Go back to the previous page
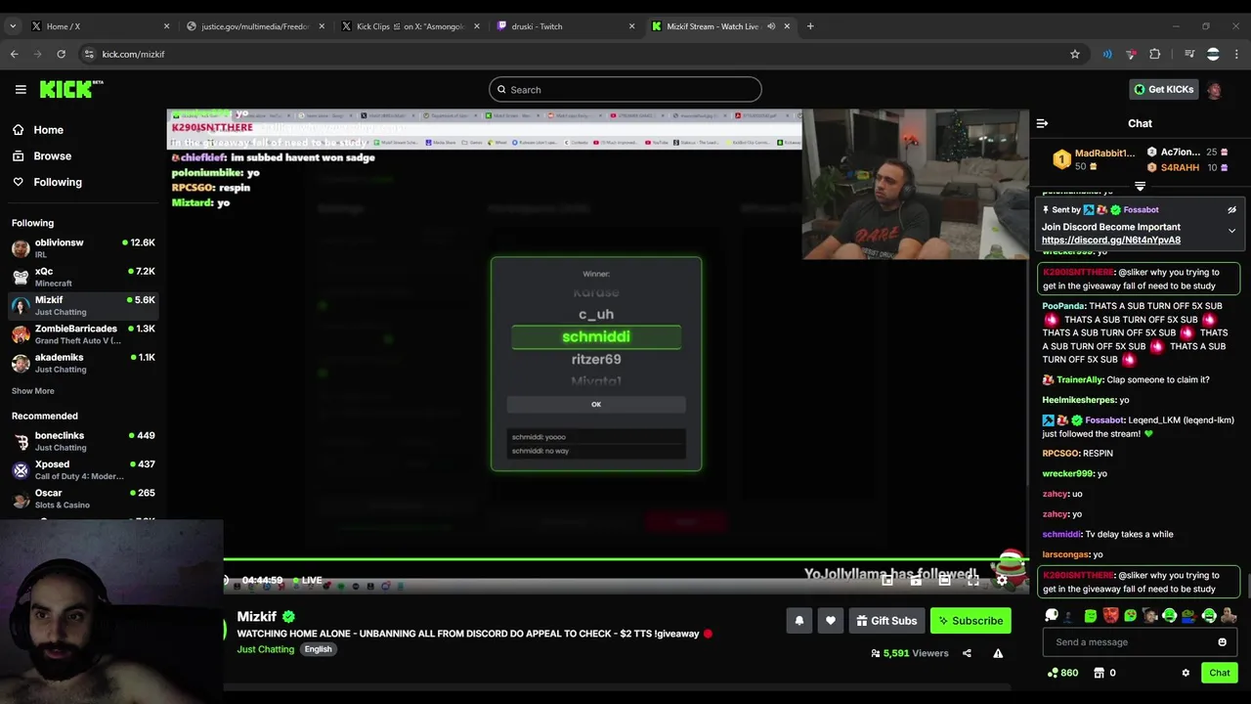This screenshot has width=1251, height=704. click(14, 54)
